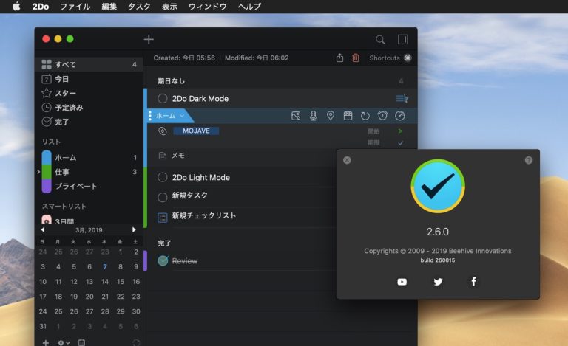Open the date calendar icon in the task bar

pos(348,116)
